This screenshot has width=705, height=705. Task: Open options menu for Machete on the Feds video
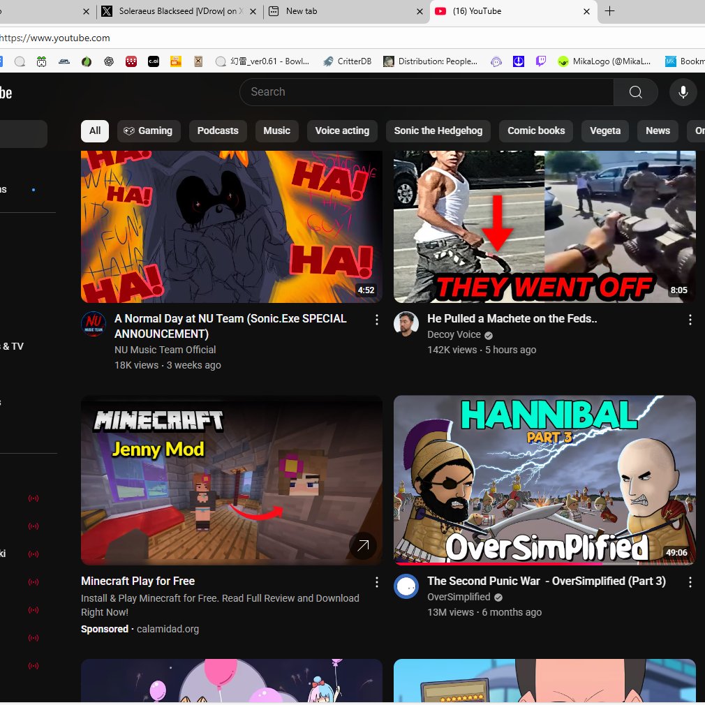(x=690, y=320)
